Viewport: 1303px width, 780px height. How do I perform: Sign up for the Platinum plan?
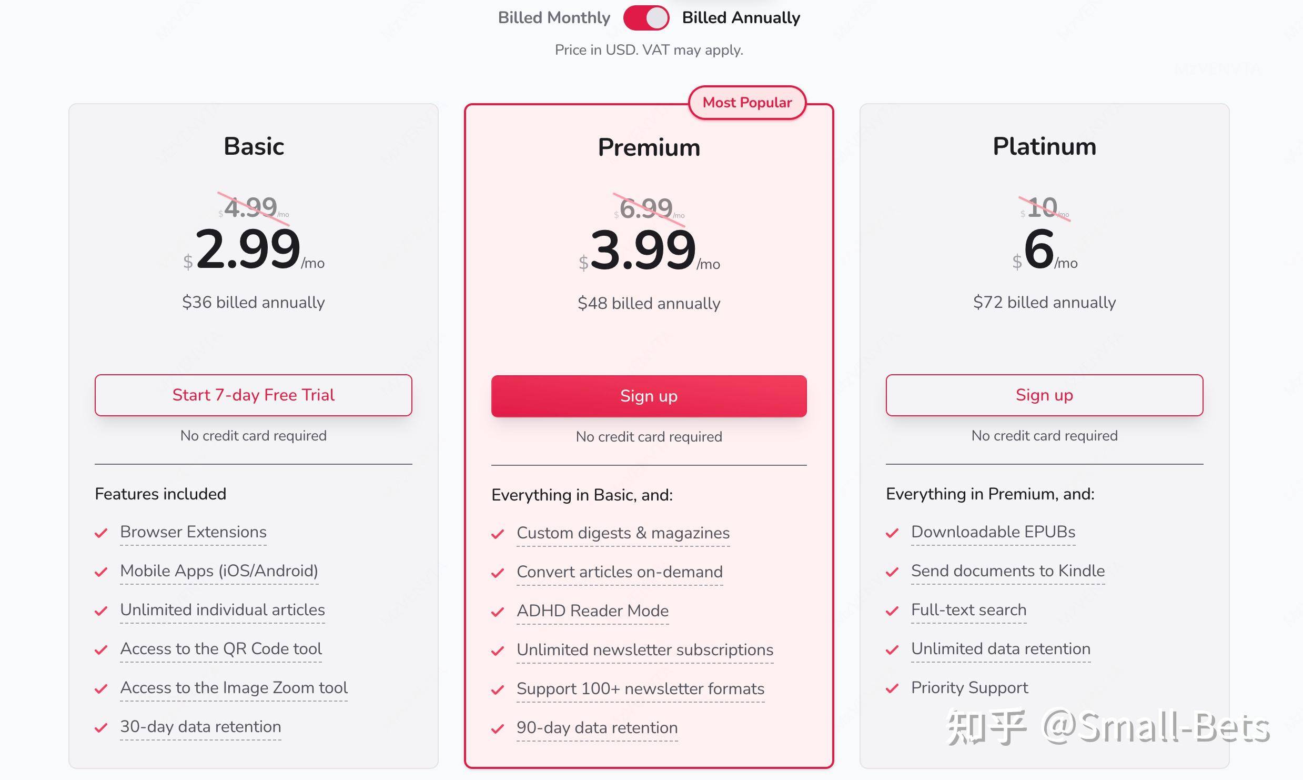coord(1044,395)
